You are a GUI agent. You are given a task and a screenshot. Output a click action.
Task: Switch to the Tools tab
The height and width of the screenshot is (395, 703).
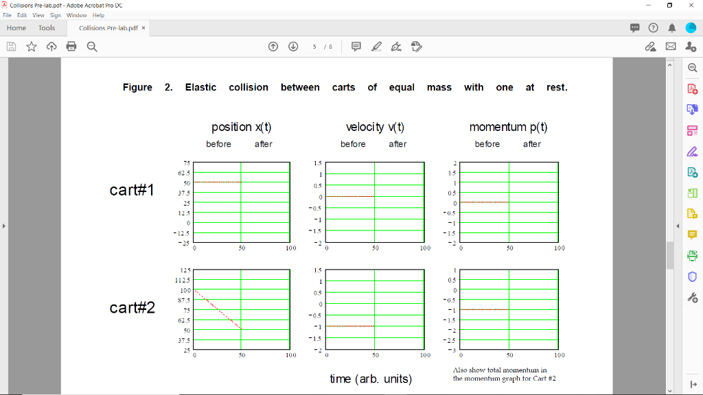46,27
